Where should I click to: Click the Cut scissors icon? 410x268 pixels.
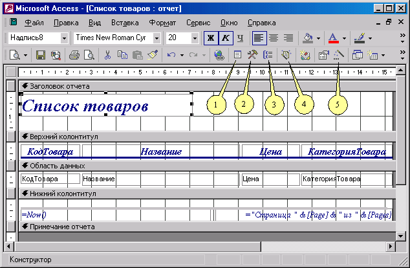pyautogui.click(x=107, y=56)
